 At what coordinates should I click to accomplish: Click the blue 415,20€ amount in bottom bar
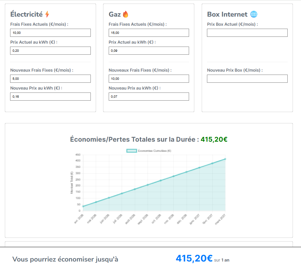pos(194,259)
